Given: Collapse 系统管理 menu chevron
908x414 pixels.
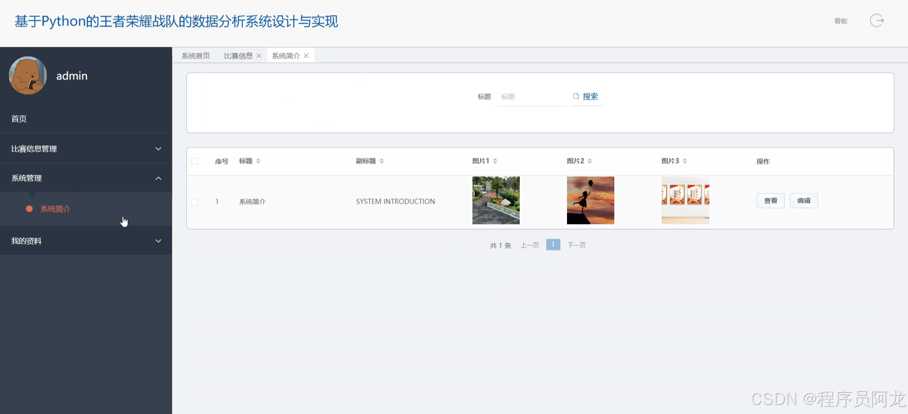Looking at the screenshot, I should pyautogui.click(x=158, y=178).
